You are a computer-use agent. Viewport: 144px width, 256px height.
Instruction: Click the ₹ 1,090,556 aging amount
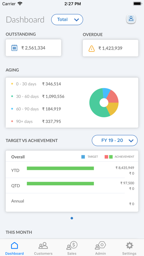click(x=53, y=96)
